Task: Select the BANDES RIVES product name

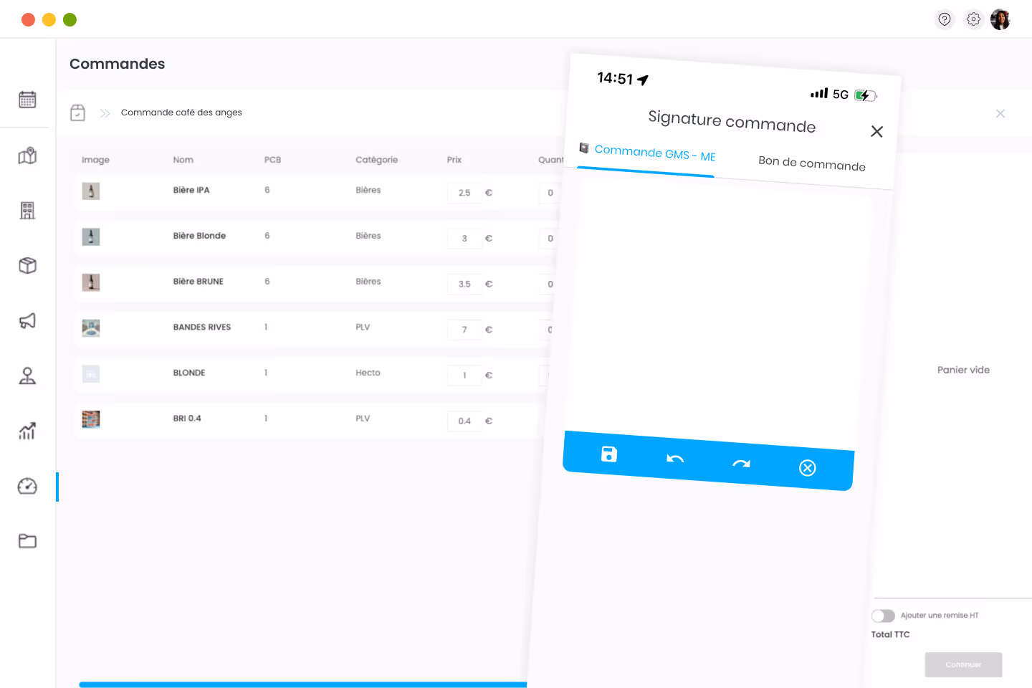Action: [x=202, y=328]
